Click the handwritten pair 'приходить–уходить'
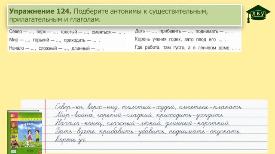The height and width of the screenshot is (154, 275). (190, 115)
